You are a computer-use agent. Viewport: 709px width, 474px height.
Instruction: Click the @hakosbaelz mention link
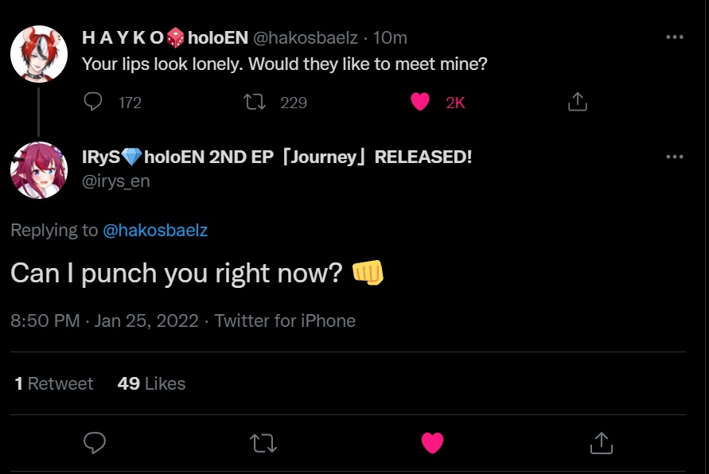coord(155,231)
